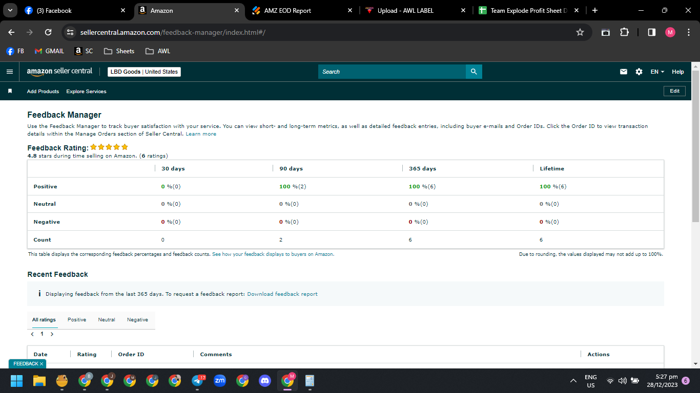
Task: Open the SC Amazon bookmark
Action: tap(84, 51)
